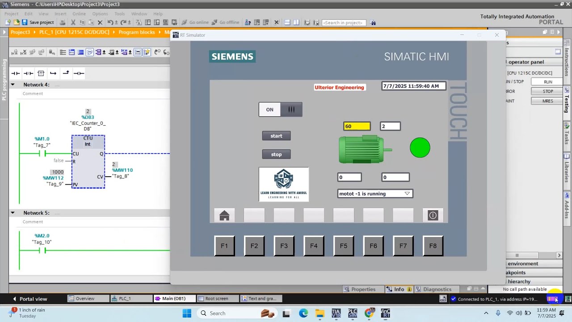The height and width of the screenshot is (322, 572).
Task: Open the Info tab
Action: click(399, 289)
